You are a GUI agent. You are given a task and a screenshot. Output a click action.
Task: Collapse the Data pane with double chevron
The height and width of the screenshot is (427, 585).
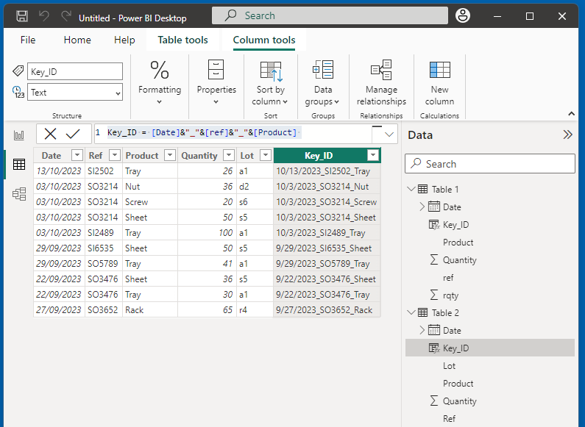tap(567, 134)
